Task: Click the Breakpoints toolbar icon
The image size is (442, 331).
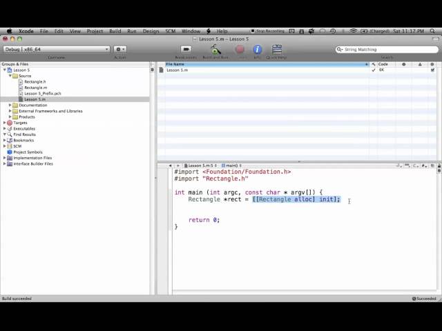Action: point(186,49)
